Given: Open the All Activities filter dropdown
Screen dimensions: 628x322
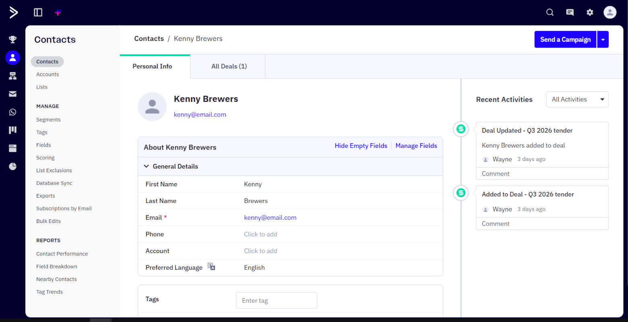Looking at the screenshot, I should pos(577,99).
